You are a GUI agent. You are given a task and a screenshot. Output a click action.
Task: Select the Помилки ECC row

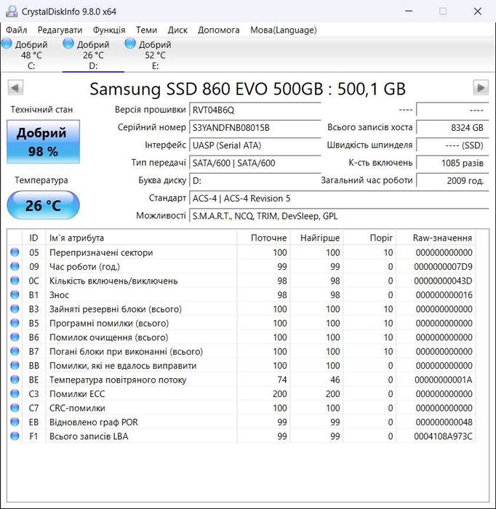pos(241,393)
